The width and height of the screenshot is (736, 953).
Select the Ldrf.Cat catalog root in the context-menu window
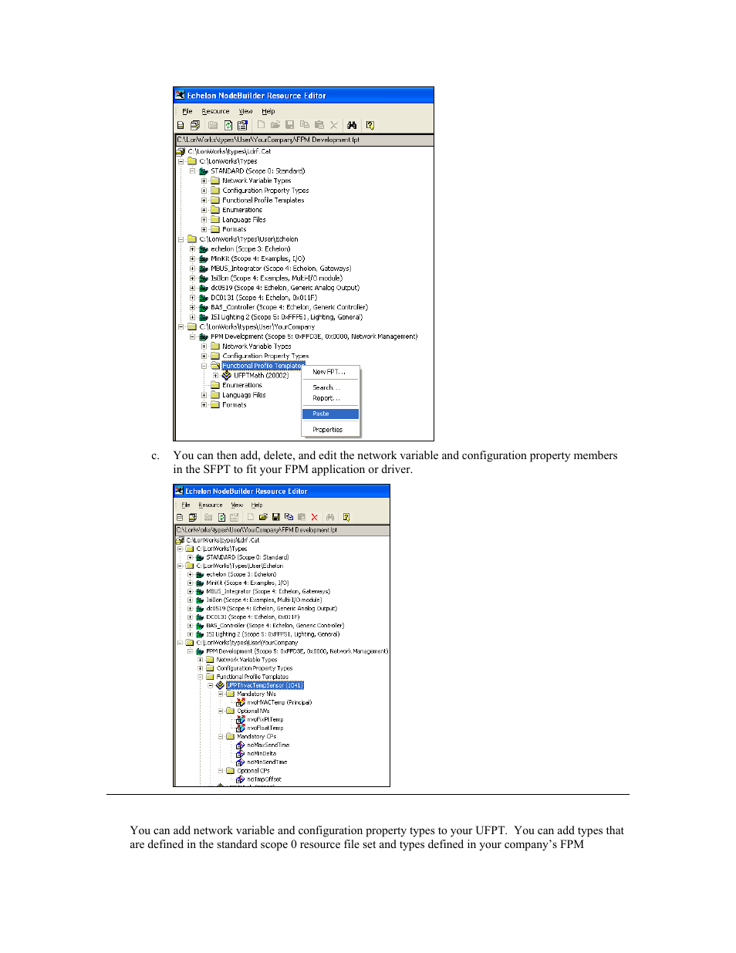tap(229, 151)
